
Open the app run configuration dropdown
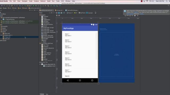click(29, 6)
